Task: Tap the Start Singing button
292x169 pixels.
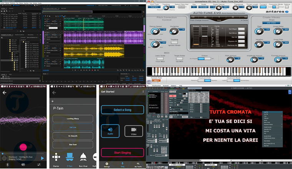Action: (123, 153)
